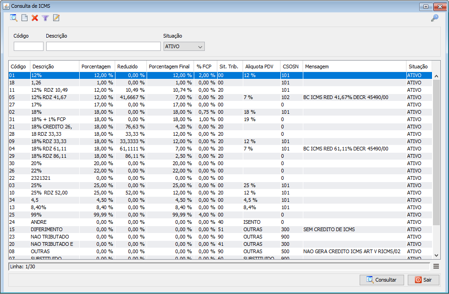Viewport: 449px width, 294px height.
Task: Sort by the Reduzido column header
Action: pos(131,67)
